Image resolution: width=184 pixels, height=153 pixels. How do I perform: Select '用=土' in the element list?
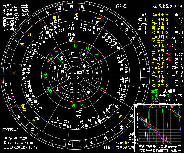tap(143, 33)
